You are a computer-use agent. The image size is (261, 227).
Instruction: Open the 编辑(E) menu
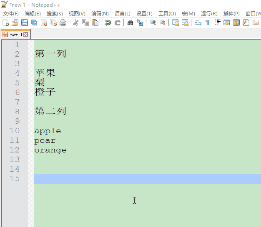[x=33, y=14]
